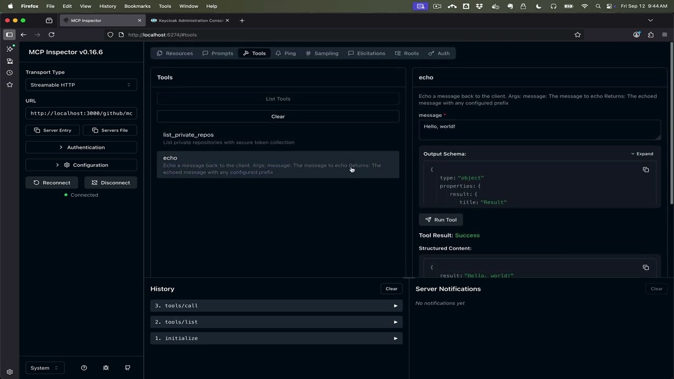Image resolution: width=674 pixels, height=379 pixels.
Task: Click the Reconnect button
Action: pyautogui.click(x=52, y=183)
